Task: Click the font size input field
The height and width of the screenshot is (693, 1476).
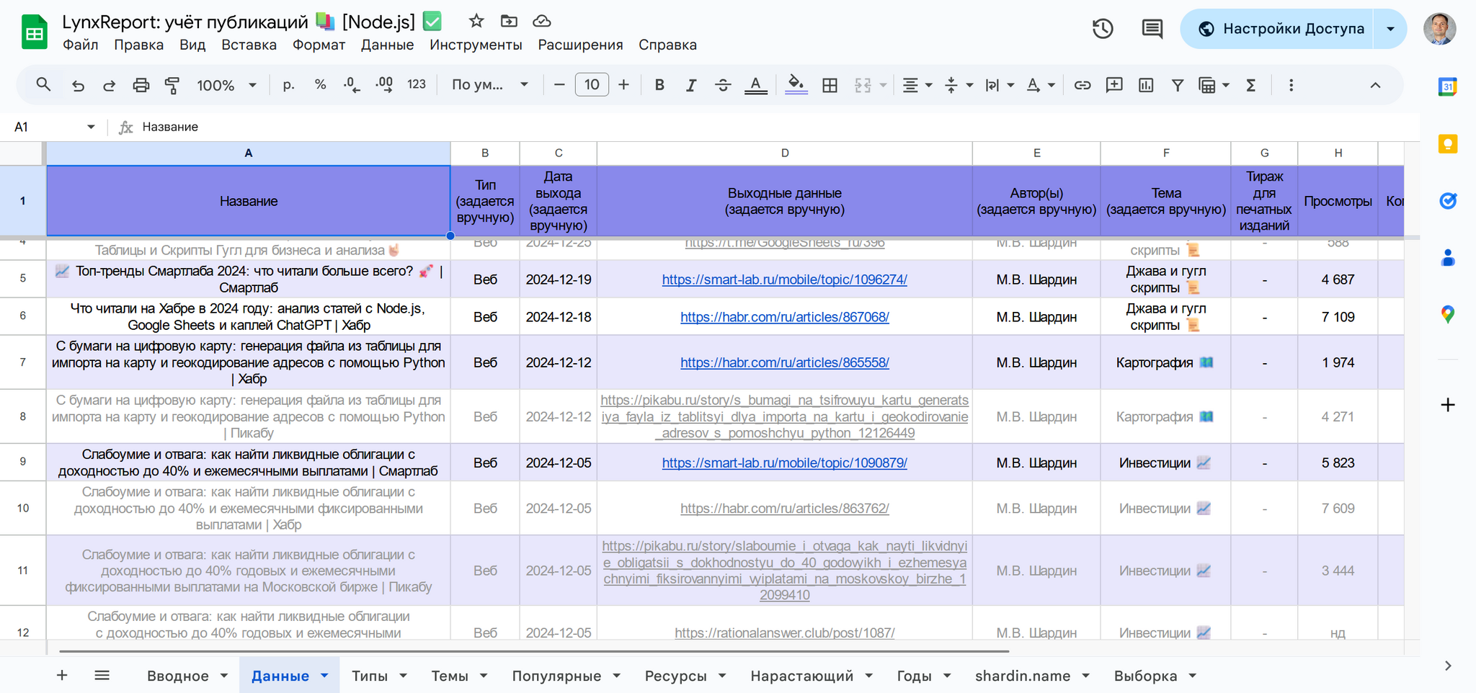Action: pyautogui.click(x=592, y=85)
